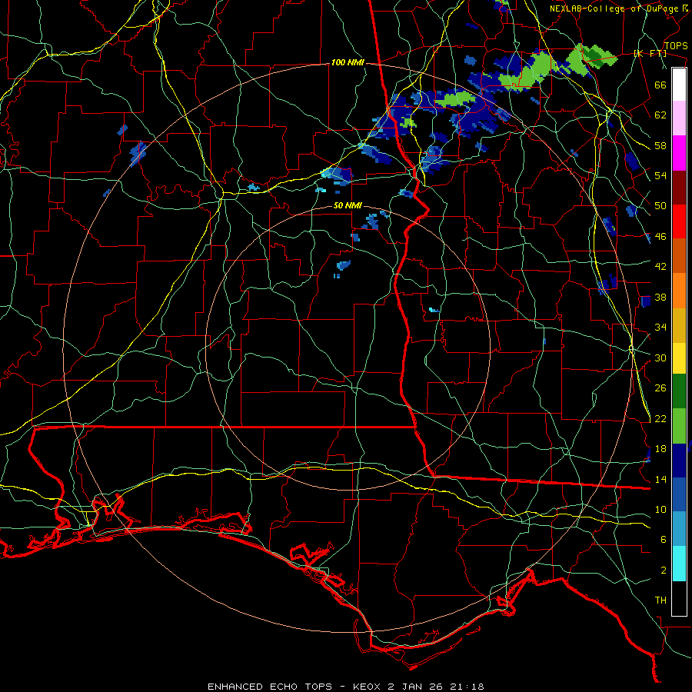Click the dark green legend swatch
Screen dimensions: 692x692
(x=679, y=391)
